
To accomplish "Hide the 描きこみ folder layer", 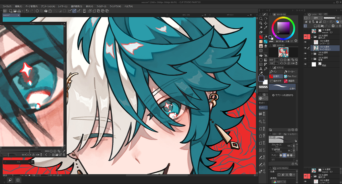I will [305, 37].
